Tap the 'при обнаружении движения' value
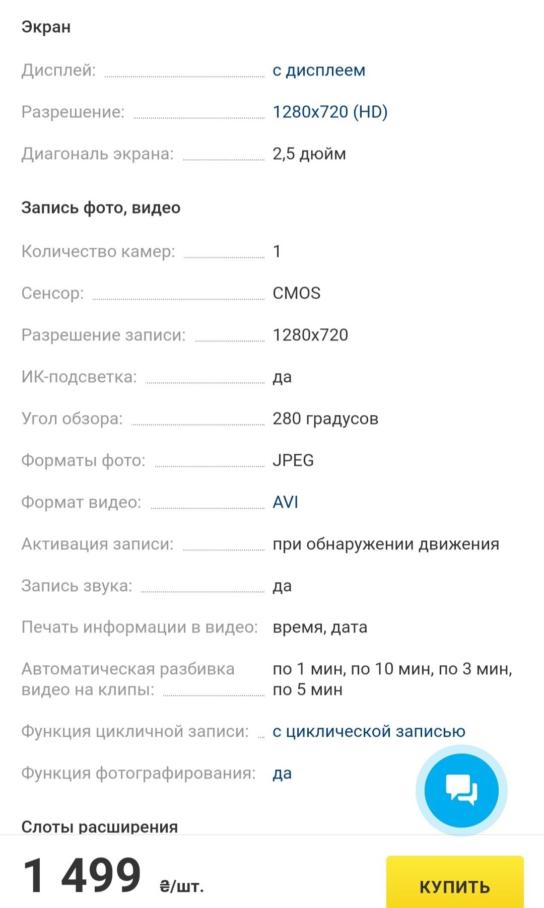Image resolution: width=544 pixels, height=908 pixels. pos(386,544)
